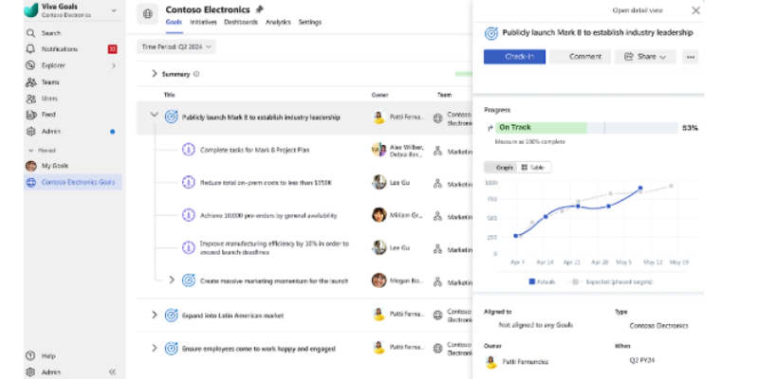Expand Expand into Latin American market row

click(x=155, y=315)
